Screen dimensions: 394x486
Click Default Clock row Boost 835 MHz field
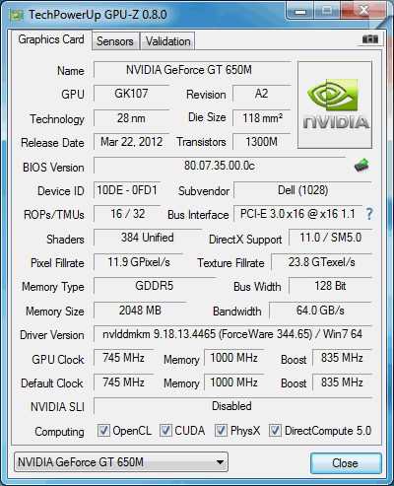tap(342, 382)
